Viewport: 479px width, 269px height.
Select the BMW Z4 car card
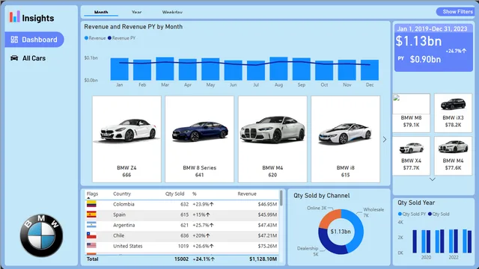coord(126,139)
